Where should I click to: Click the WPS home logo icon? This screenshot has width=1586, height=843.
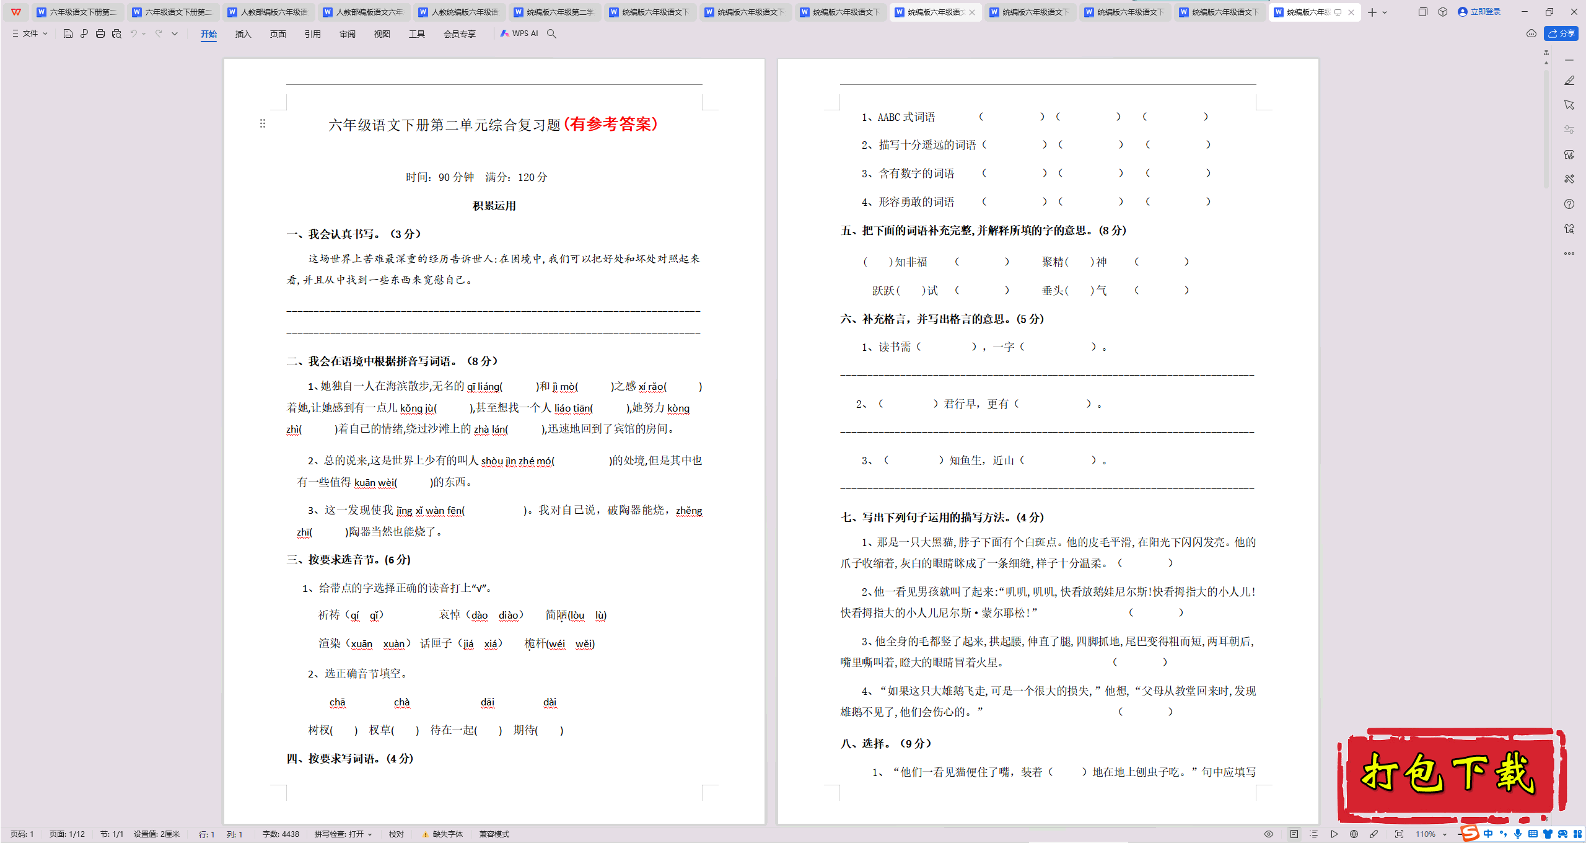click(15, 12)
